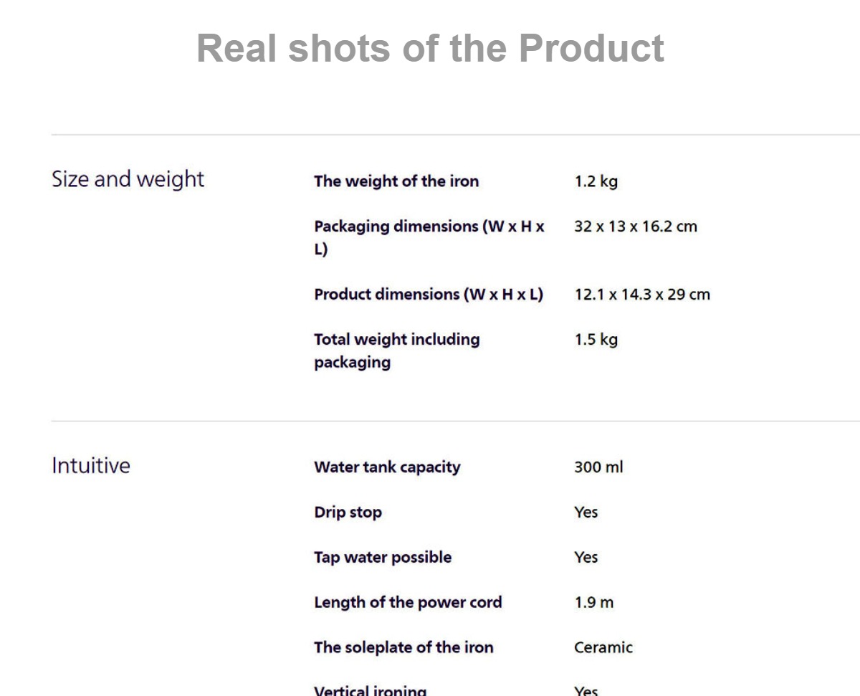Click the 1.5 kg total weight value
This screenshot has width=860, height=696.
pyautogui.click(x=596, y=340)
